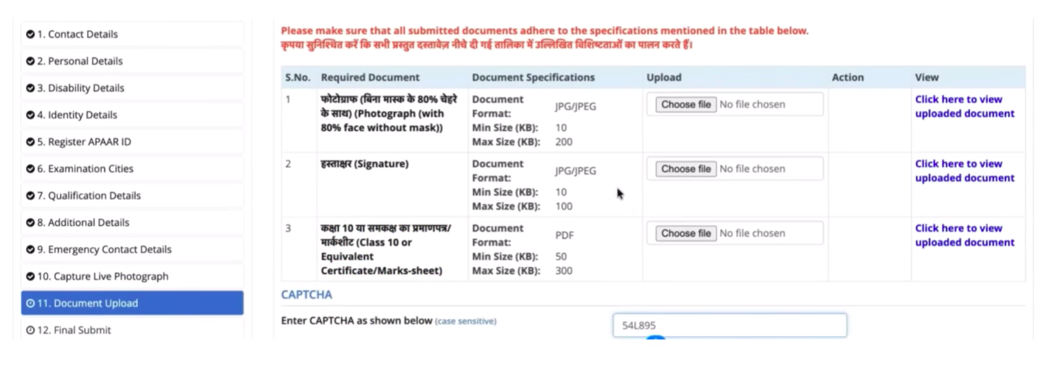Open Additional Details section

click(x=83, y=222)
